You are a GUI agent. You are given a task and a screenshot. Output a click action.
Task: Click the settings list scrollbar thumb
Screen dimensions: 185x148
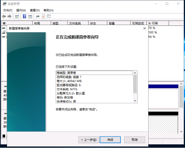click(135, 84)
